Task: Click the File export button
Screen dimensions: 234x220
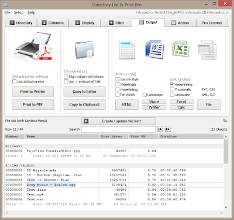Action: point(209,104)
